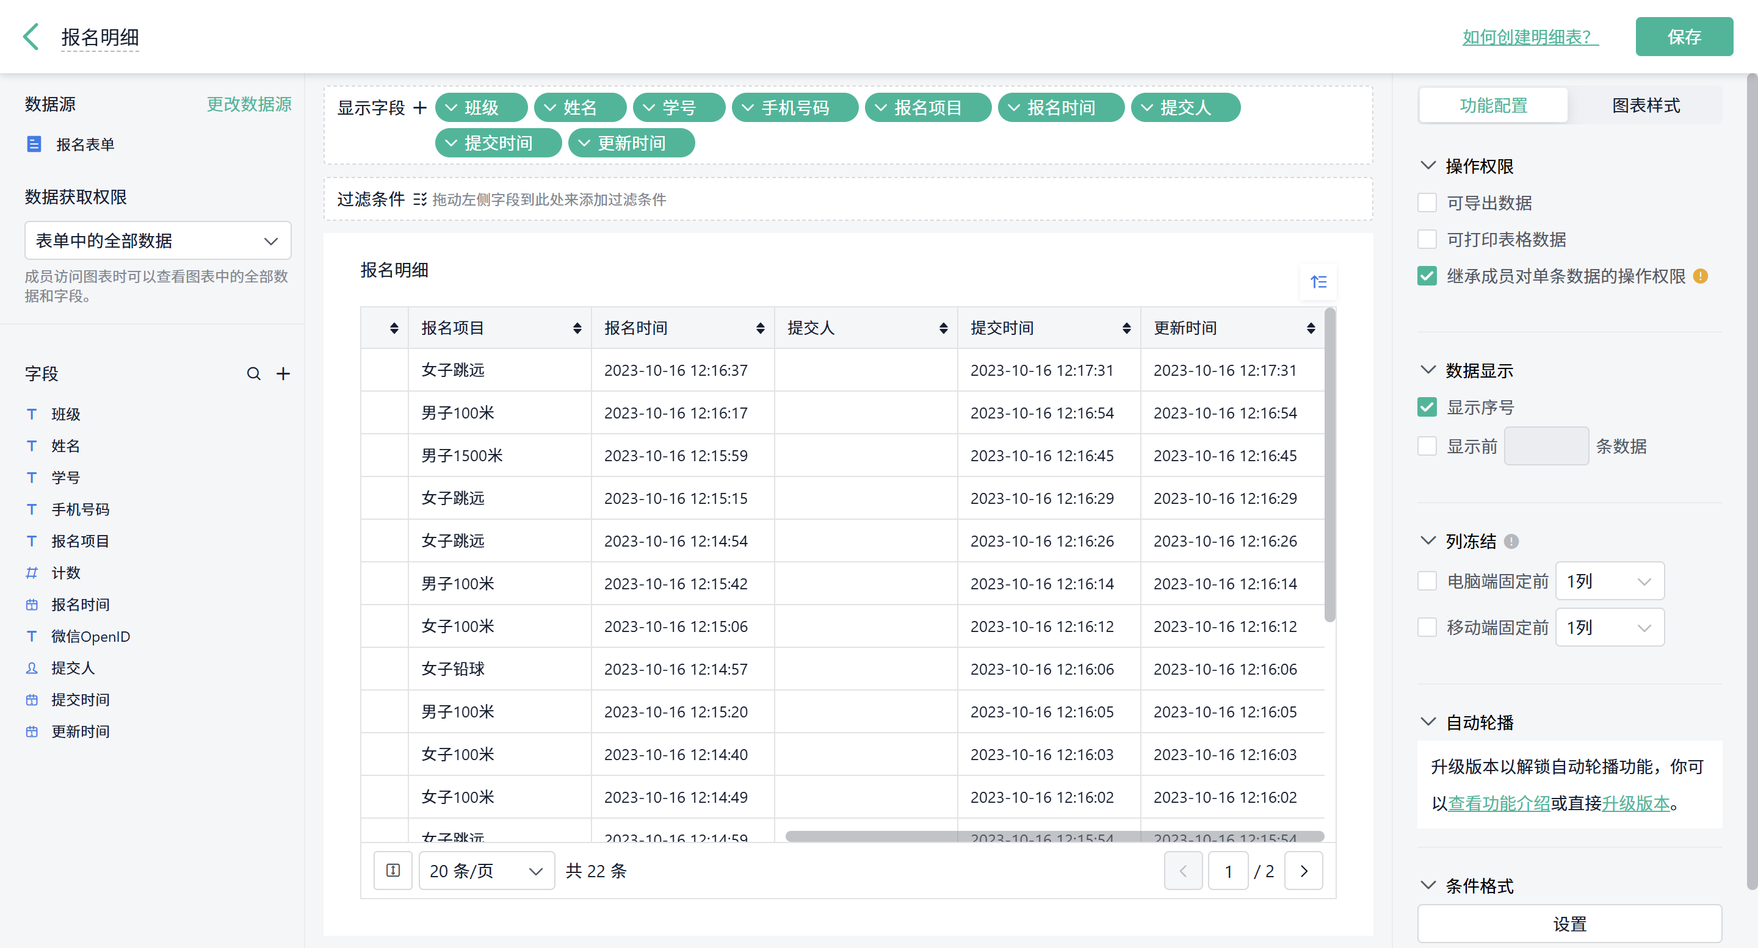Uncheck the 显示序号 checkbox
The height and width of the screenshot is (948, 1758).
(x=1427, y=407)
